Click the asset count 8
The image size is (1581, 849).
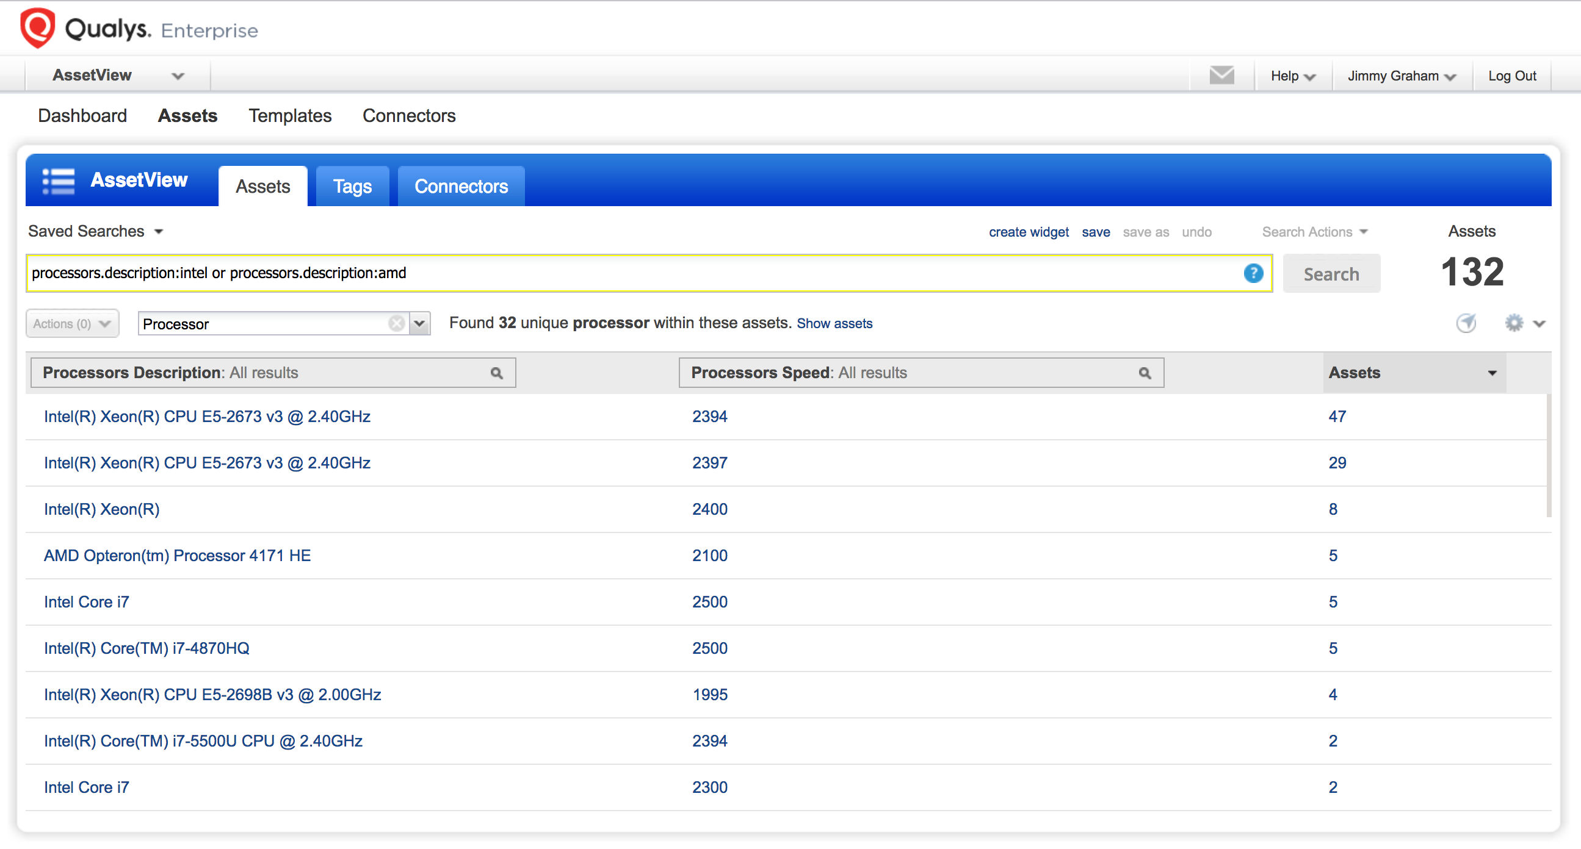coord(1333,509)
